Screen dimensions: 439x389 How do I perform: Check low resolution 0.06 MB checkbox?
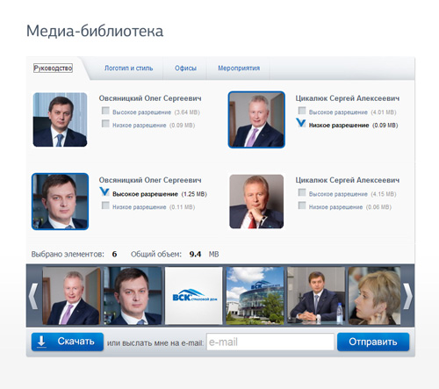[x=302, y=205]
